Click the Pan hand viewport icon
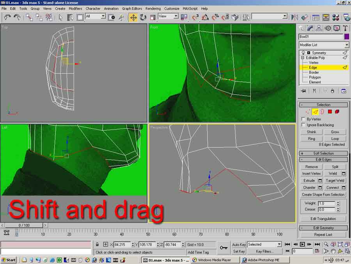Screen dimensions: 351x264 333,251
